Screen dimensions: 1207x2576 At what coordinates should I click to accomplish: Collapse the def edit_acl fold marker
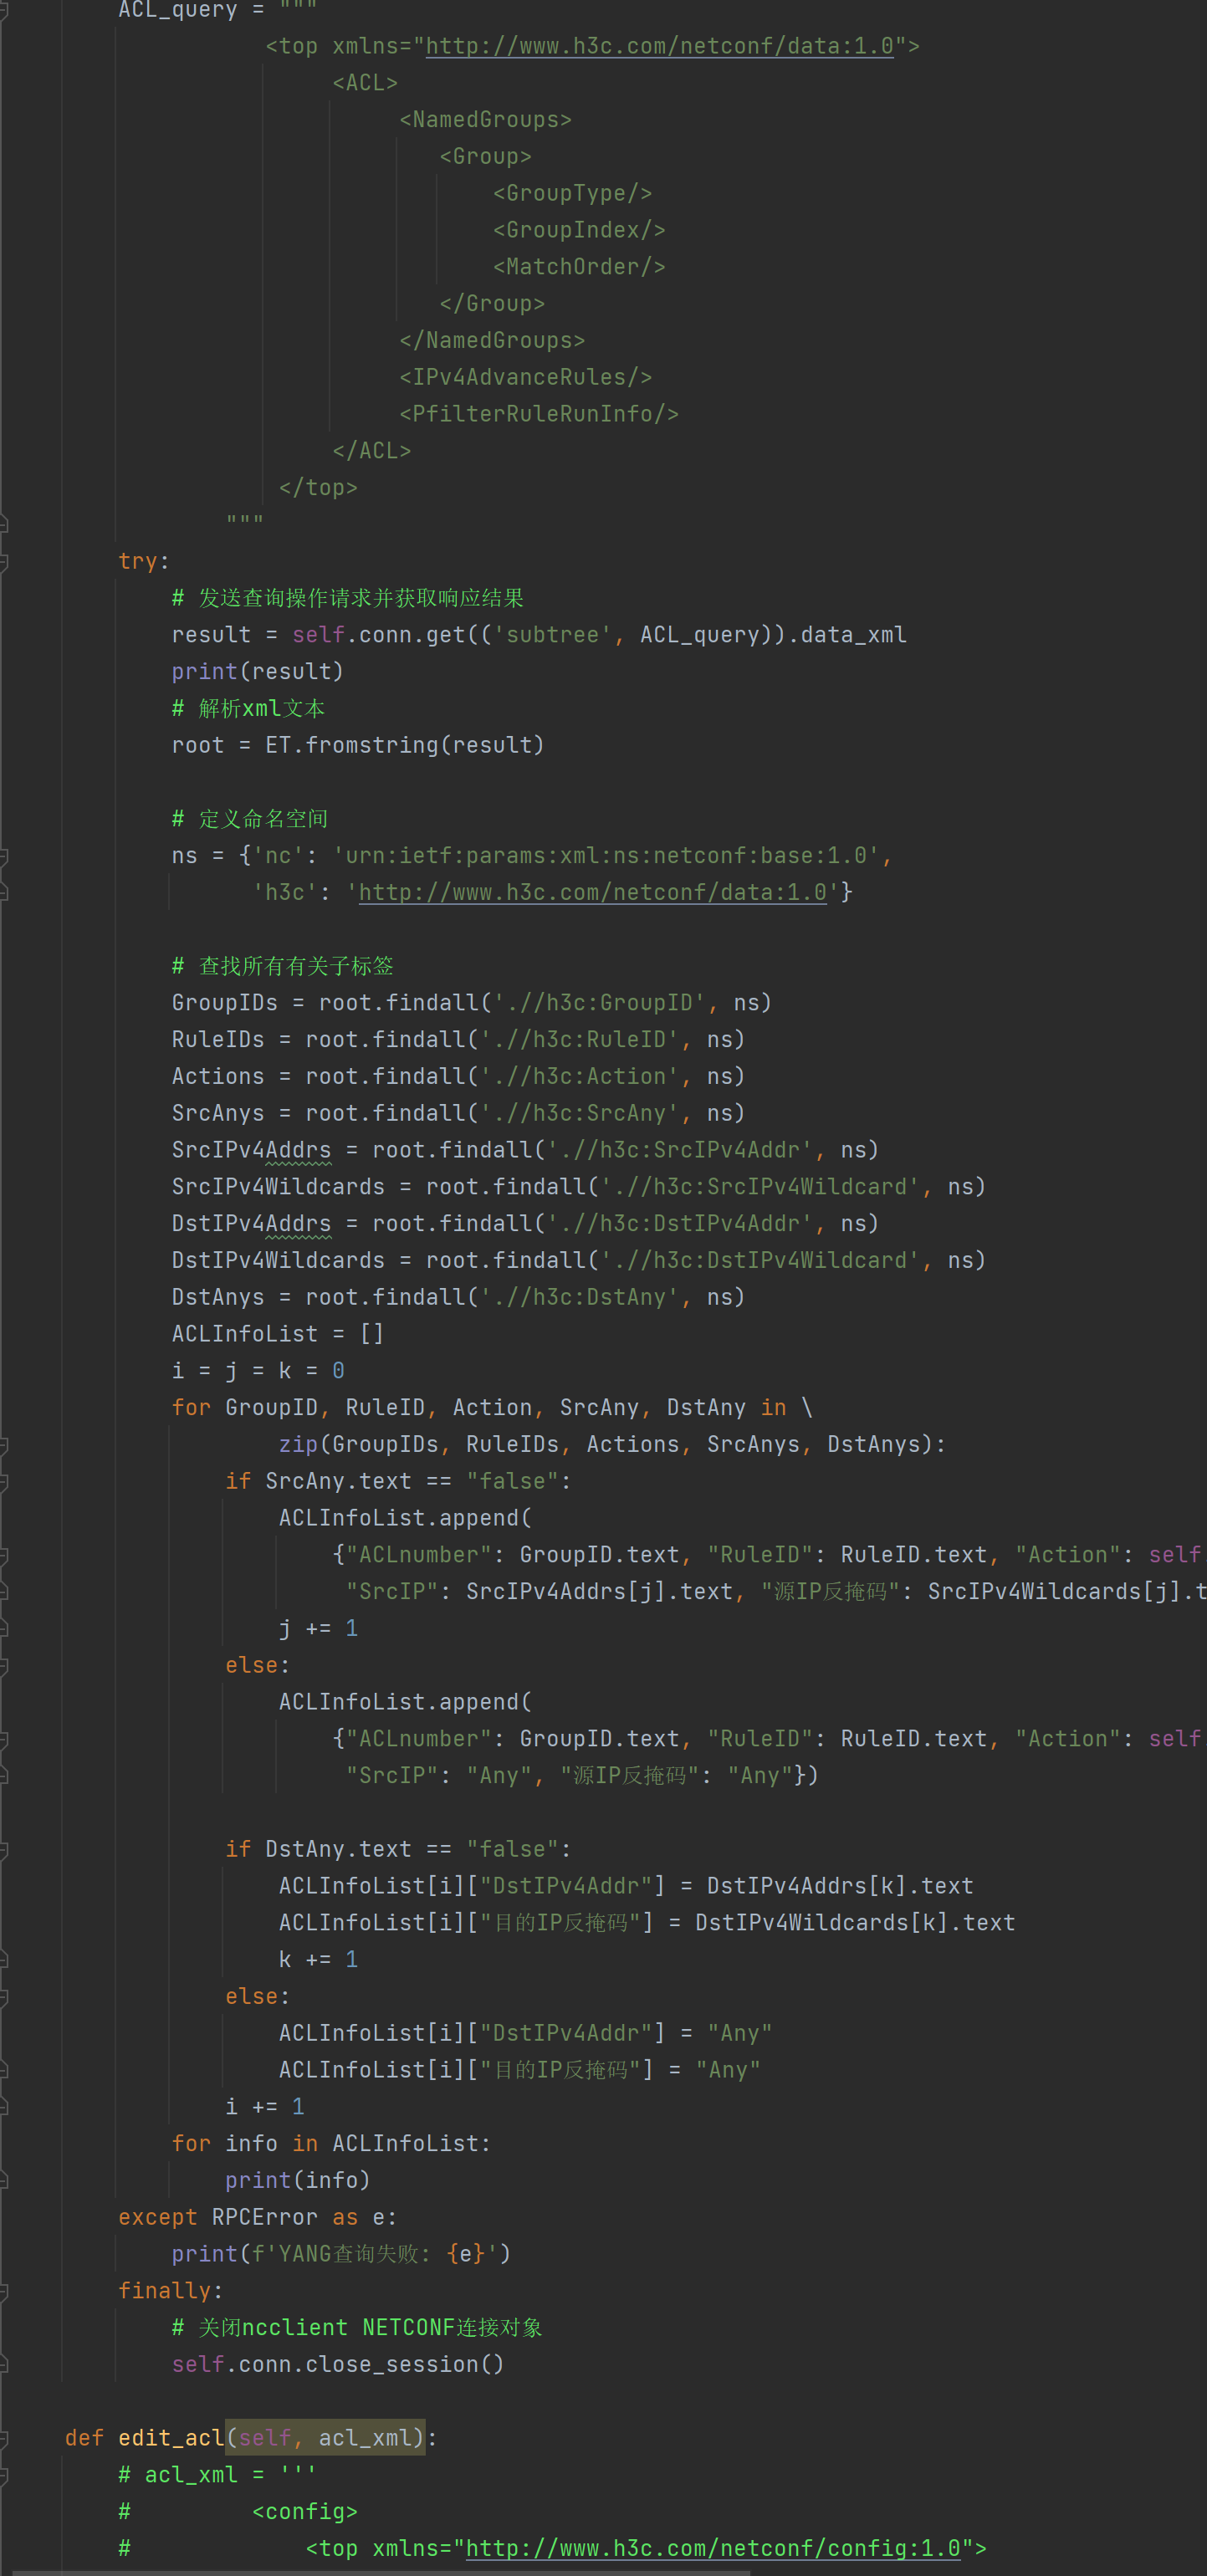4,2438
